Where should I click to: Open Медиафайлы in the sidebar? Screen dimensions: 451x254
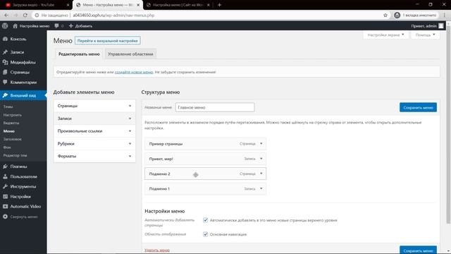(23, 62)
